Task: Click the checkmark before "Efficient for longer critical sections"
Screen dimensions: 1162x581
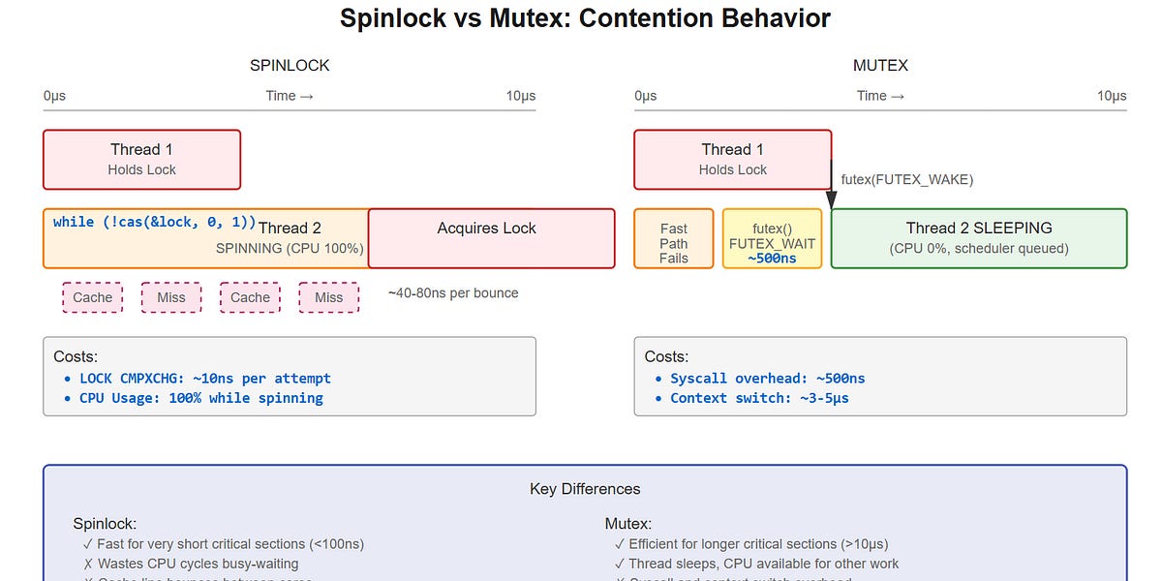Action: click(620, 544)
